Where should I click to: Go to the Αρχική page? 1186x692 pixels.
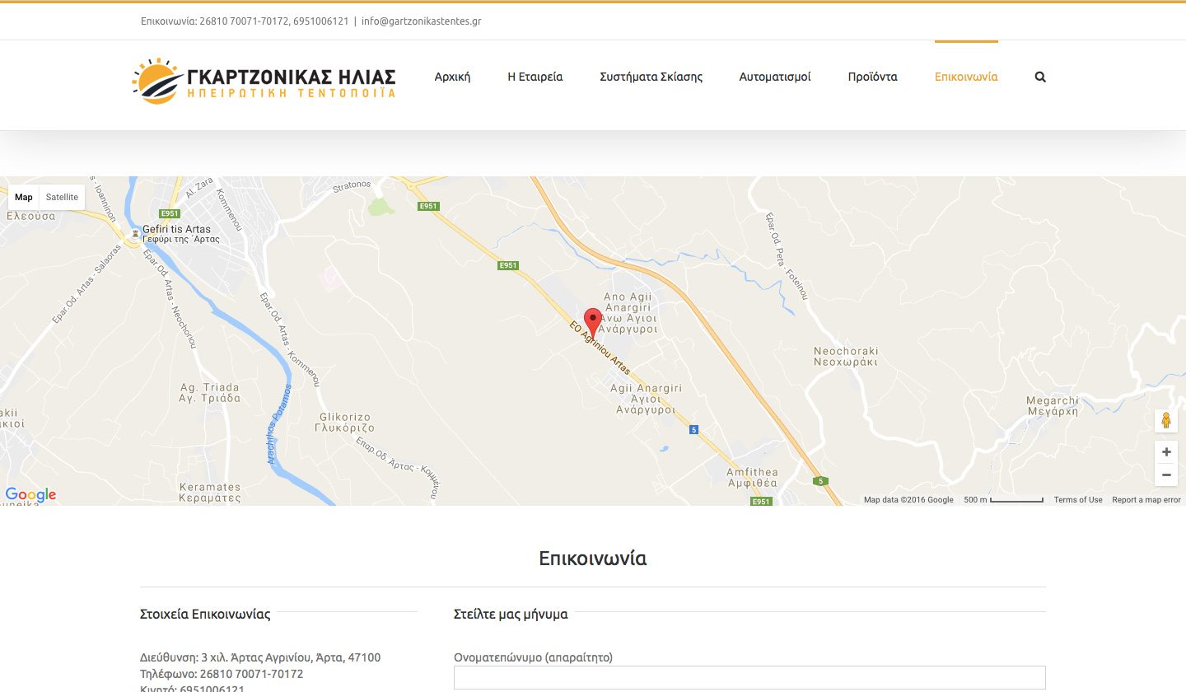click(452, 77)
